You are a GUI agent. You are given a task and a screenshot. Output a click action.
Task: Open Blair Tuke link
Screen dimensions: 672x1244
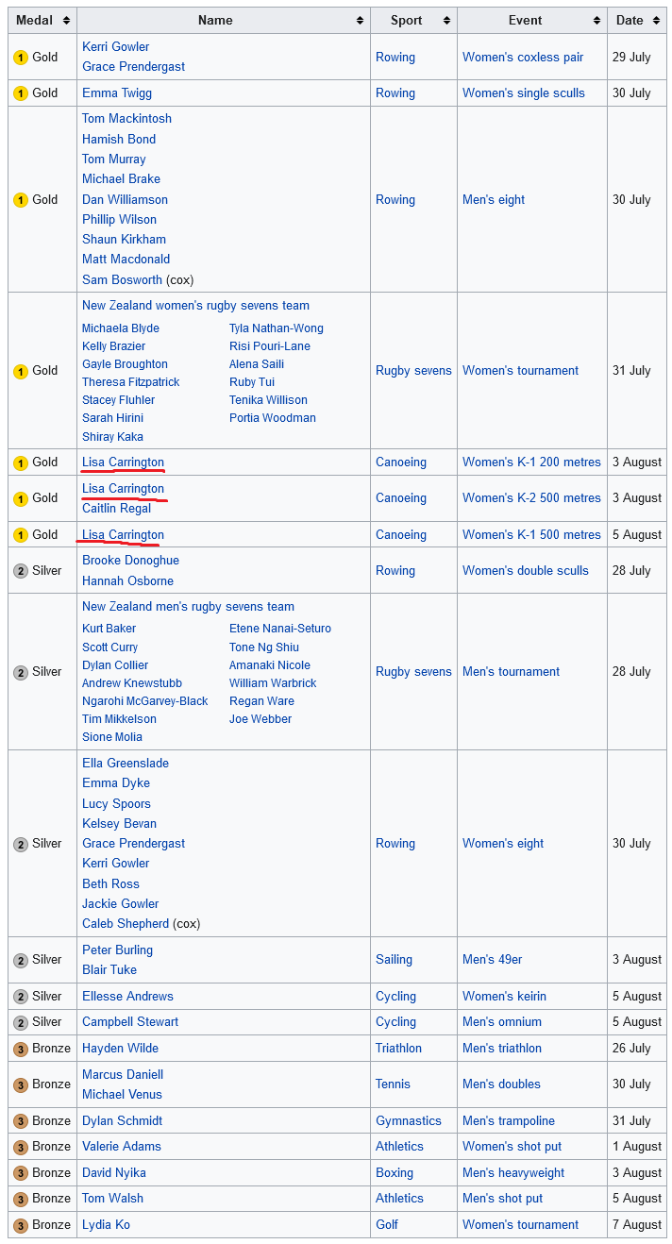pyautogui.click(x=109, y=969)
